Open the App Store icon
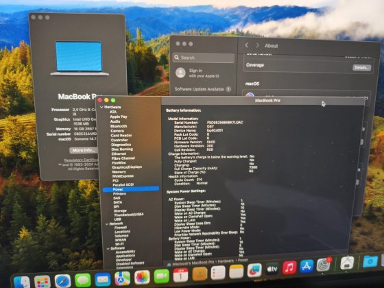 click(x=307, y=266)
